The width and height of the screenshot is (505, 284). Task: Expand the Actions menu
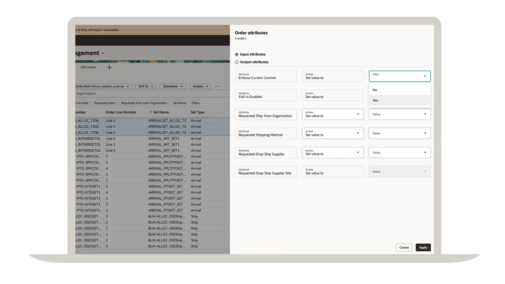[200, 86]
